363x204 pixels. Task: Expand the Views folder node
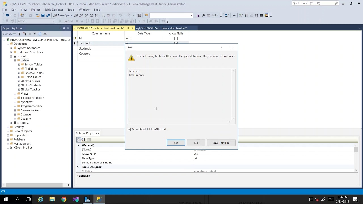pos(15,94)
